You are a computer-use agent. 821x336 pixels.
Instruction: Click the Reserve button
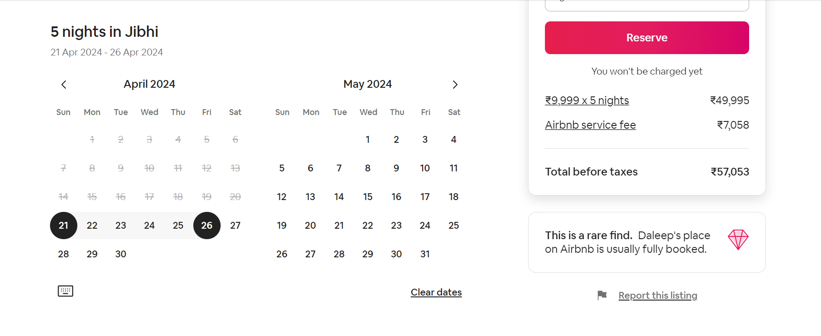coord(646,38)
